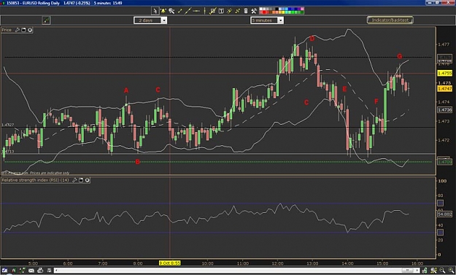Screen dimensions: 456x275
Task: Click the save disk icon at bottom
Action: point(50,271)
